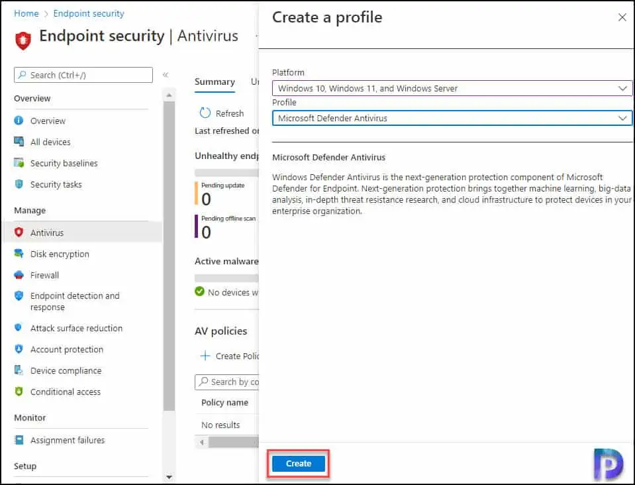Click the Security baselines icon

19,163
